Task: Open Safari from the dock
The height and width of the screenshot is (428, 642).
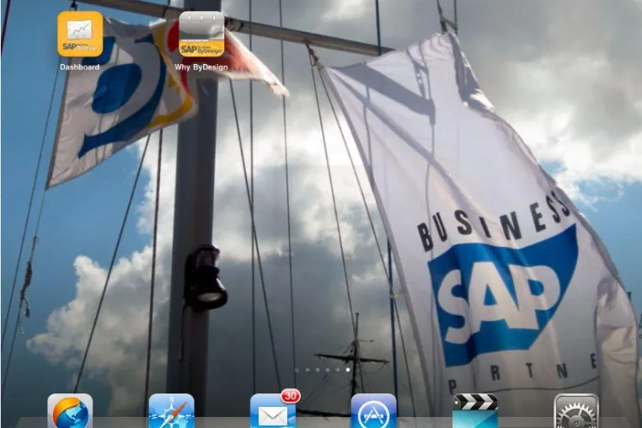Action: pos(171,411)
